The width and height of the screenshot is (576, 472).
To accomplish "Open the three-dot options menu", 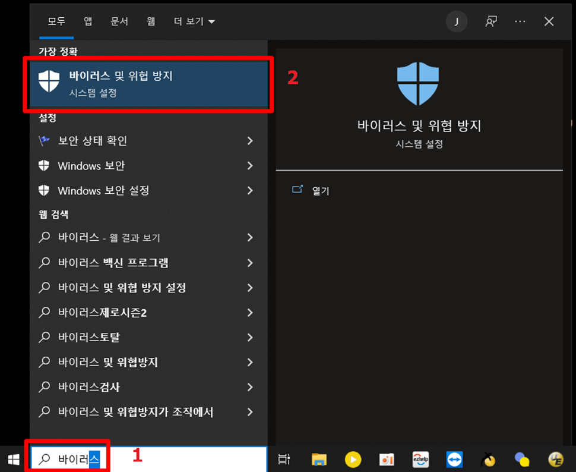I will point(520,21).
